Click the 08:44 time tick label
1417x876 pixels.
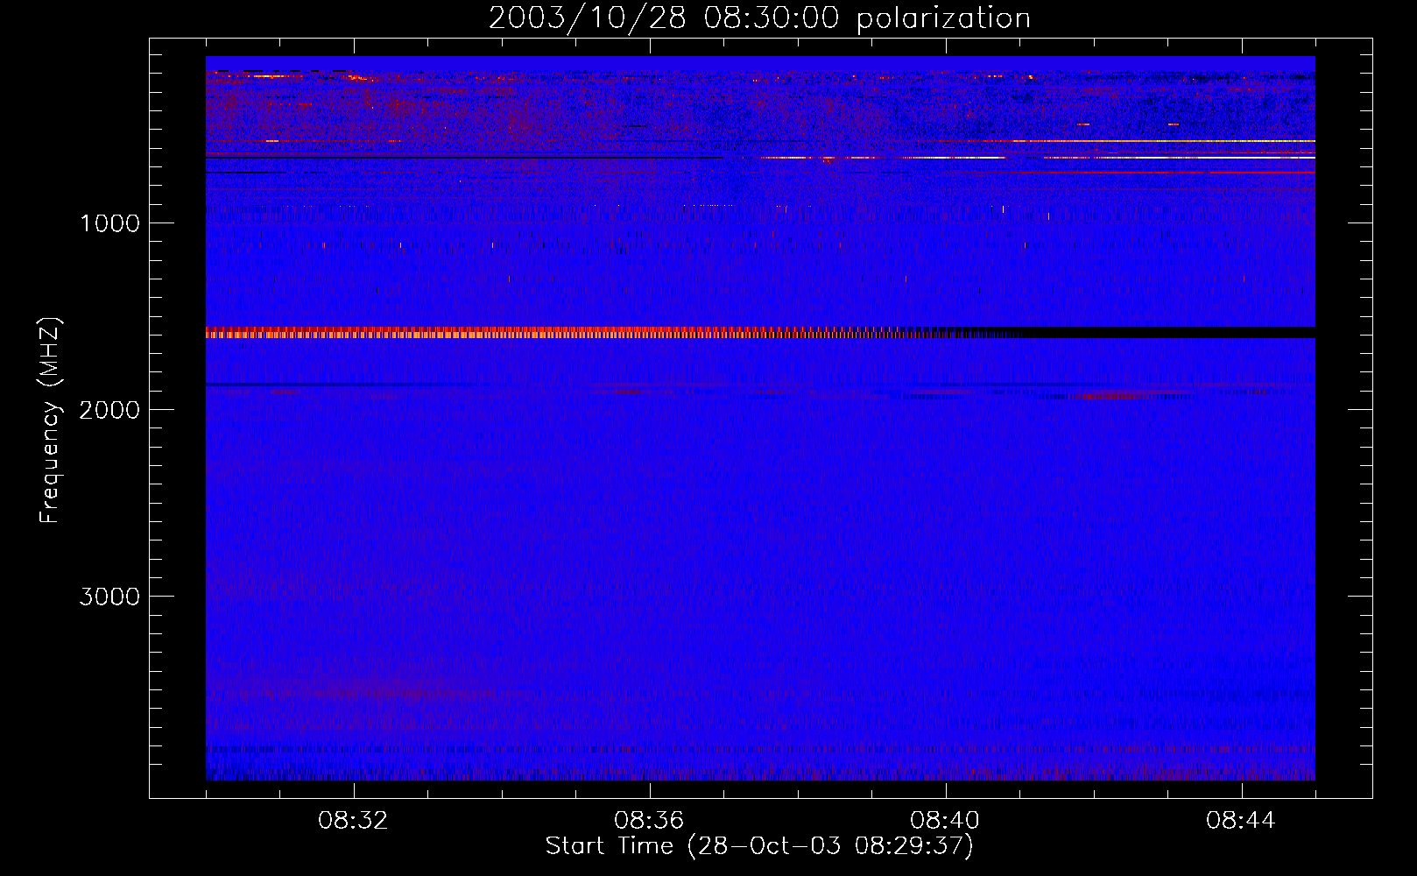click(1241, 821)
